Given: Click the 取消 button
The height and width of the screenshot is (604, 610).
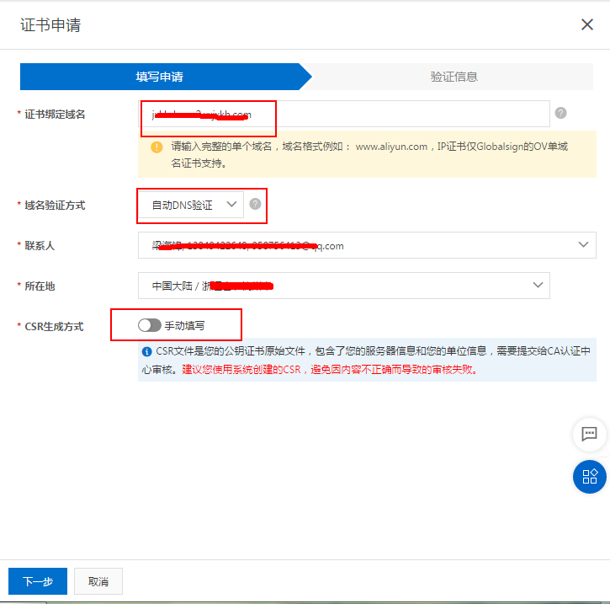Looking at the screenshot, I should pos(98,581).
